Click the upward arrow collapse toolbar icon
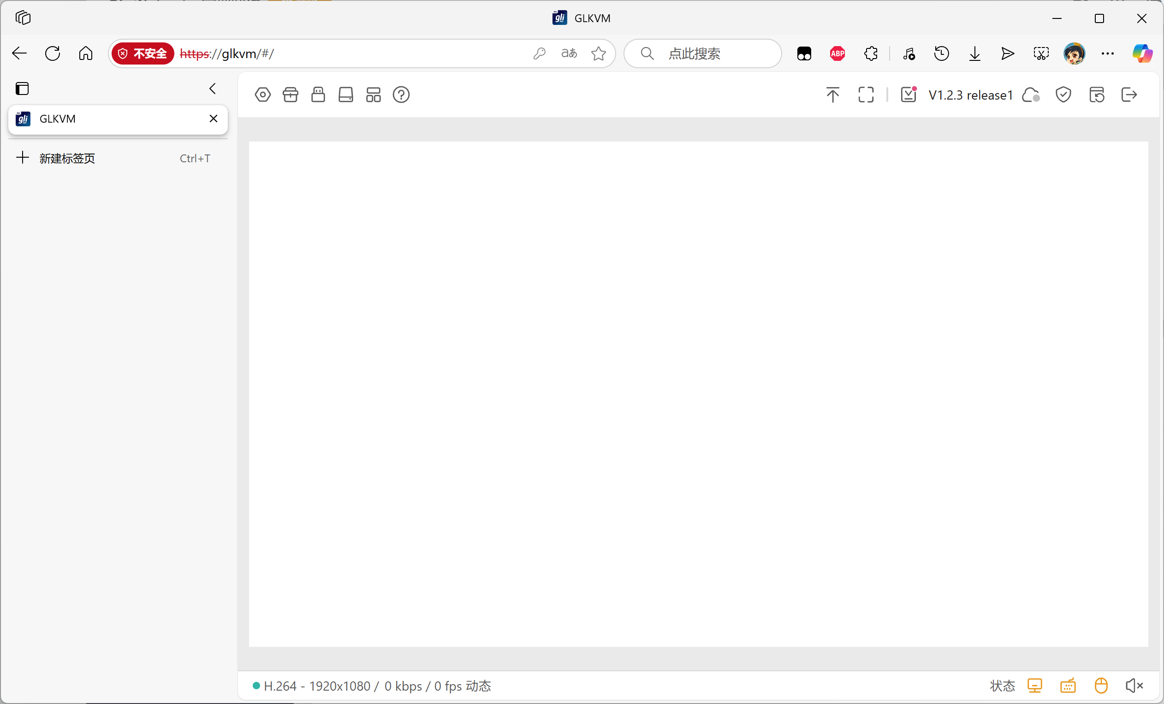1164x704 pixels. pyautogui.click(x=832, y=95)
